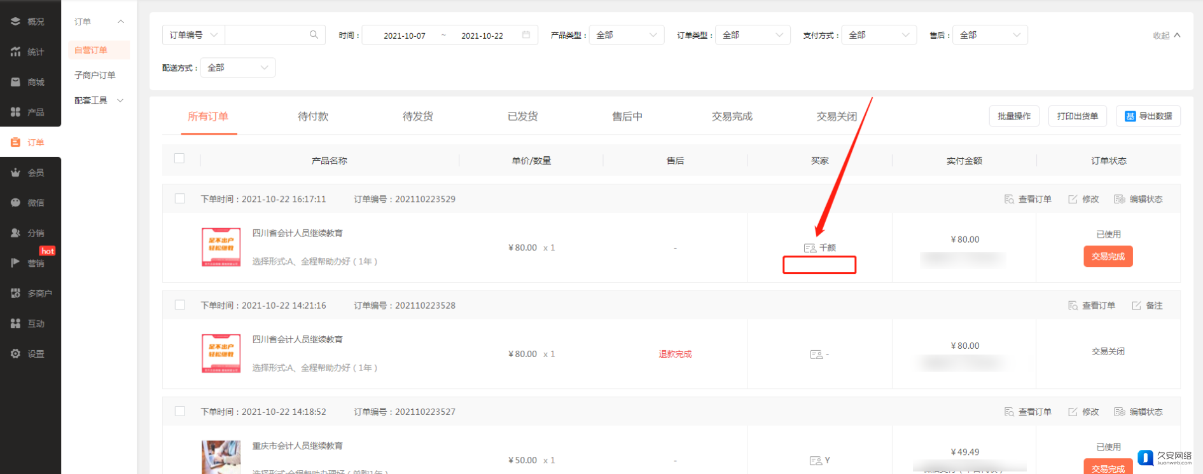Switch to the 待发货 tab

coord(418,116)
